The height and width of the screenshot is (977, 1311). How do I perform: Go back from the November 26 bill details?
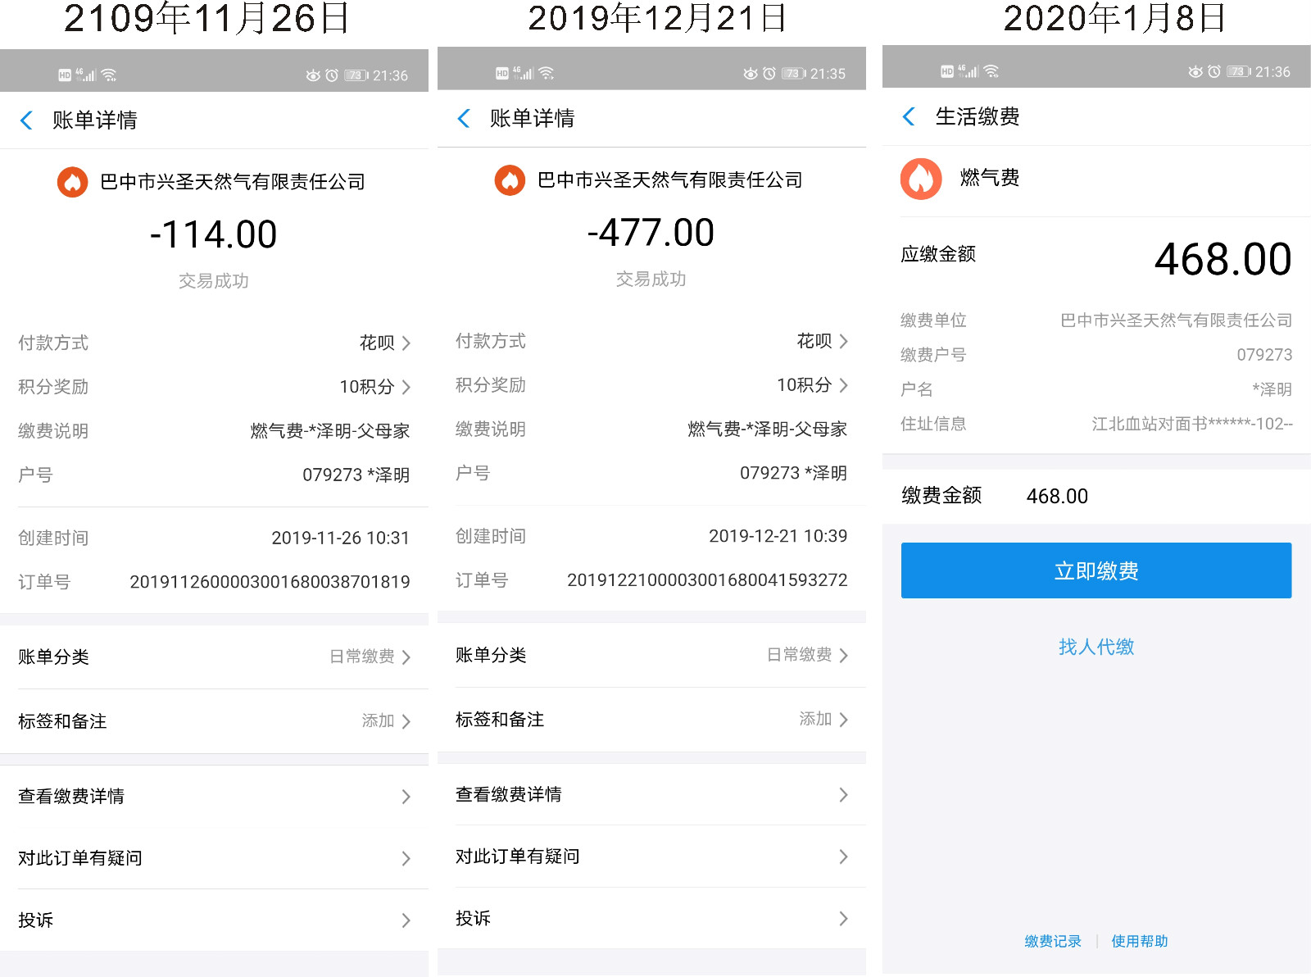click(x=26, y=120)
